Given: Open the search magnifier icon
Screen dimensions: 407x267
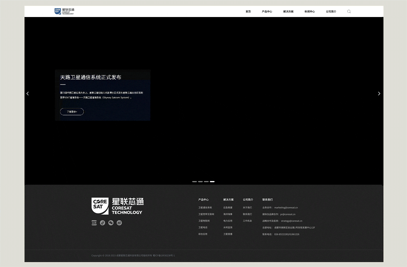Looking at the screenshot, I should [349, 11].
